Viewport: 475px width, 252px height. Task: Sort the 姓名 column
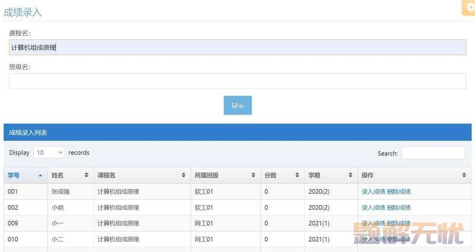(x=86, y=175)
